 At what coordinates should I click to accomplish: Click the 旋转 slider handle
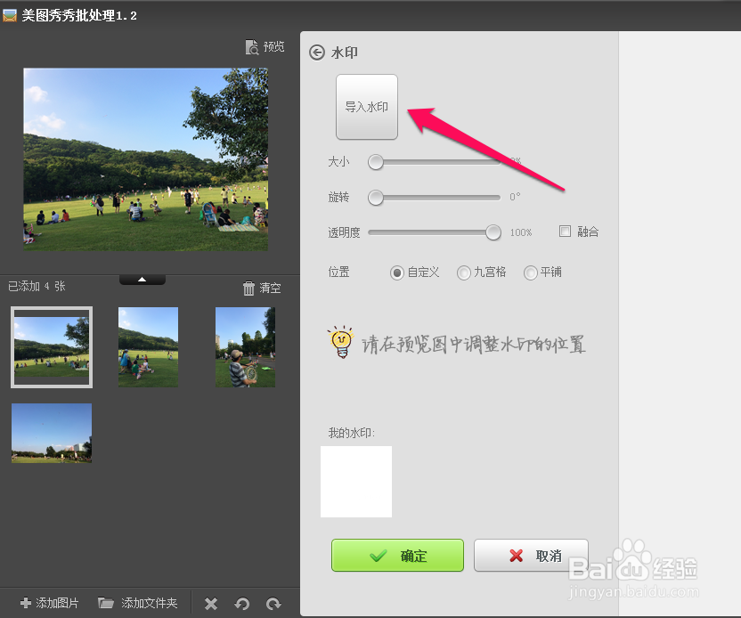coord(376,198)
